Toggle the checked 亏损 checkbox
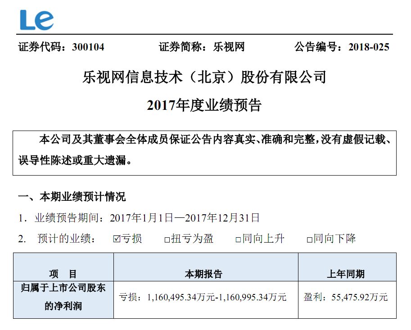The image size is (411, 330). point(117,239)
